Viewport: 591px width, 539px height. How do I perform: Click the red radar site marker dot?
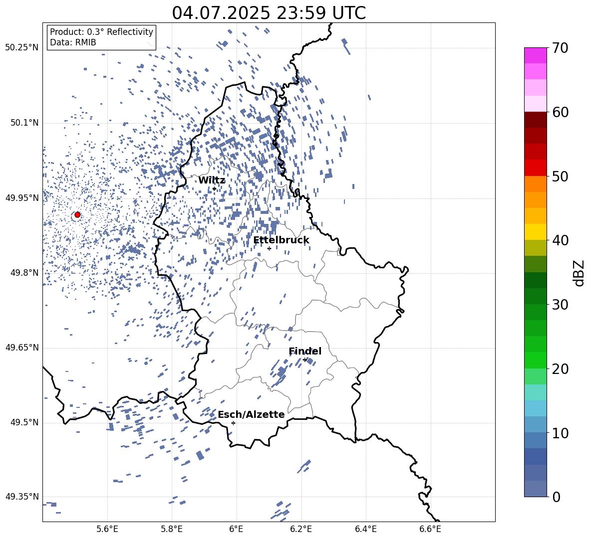click(x=77, y=215)
